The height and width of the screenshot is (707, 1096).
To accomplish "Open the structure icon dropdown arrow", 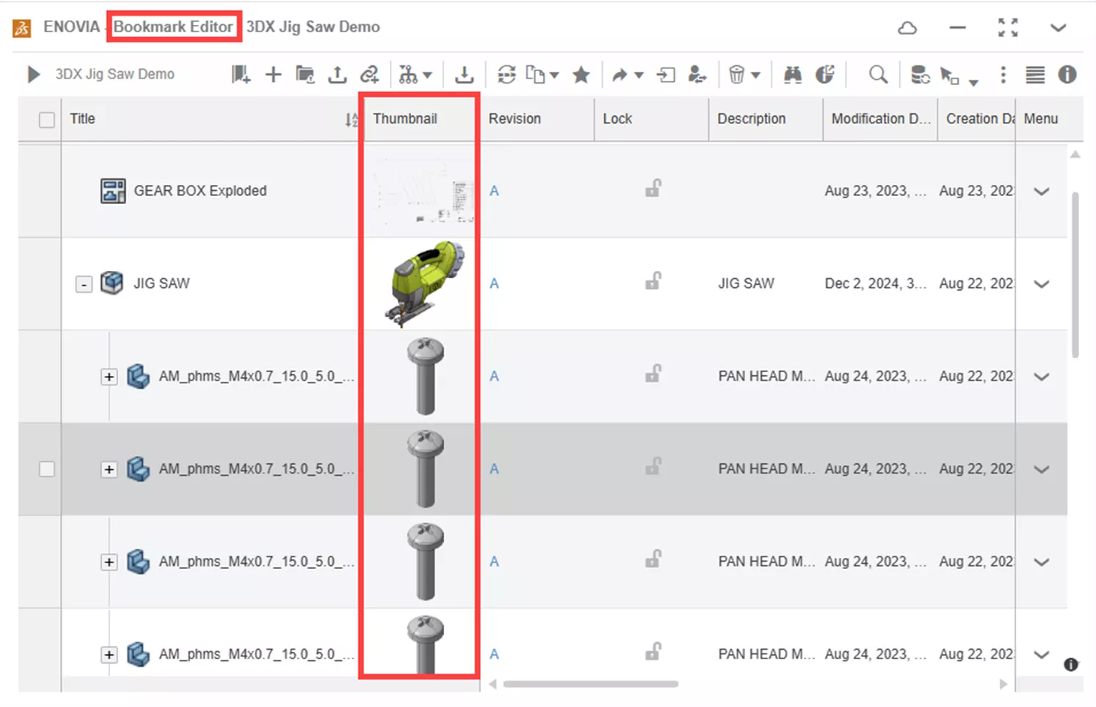I will [428, 76].
